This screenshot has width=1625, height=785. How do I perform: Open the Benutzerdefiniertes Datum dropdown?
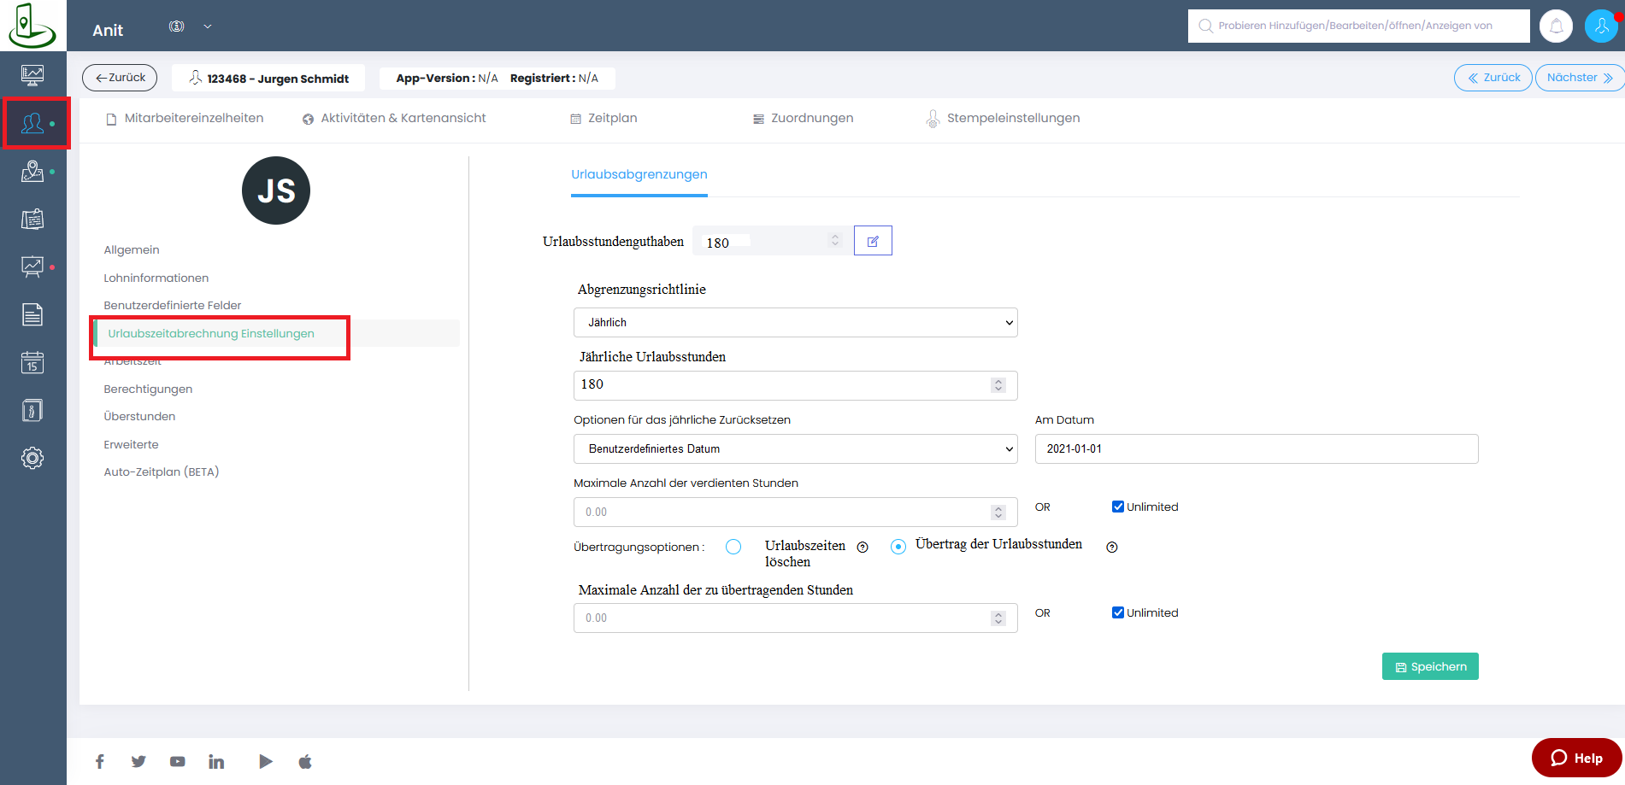click(795, 448)
